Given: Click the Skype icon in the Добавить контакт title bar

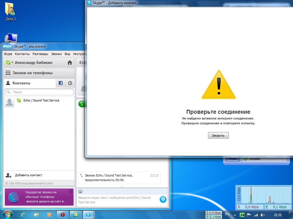Looking at the screenshot, I should point(89,3).
